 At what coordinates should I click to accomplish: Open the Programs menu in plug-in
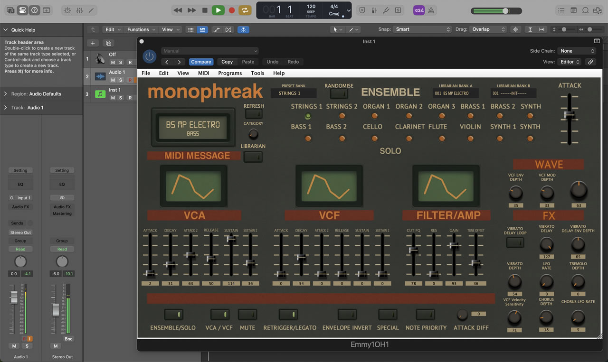click(x=230, y=73)
